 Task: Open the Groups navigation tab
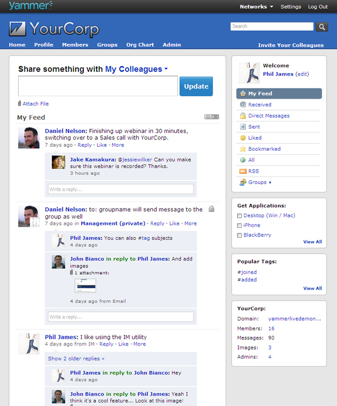tap(107, 45)
